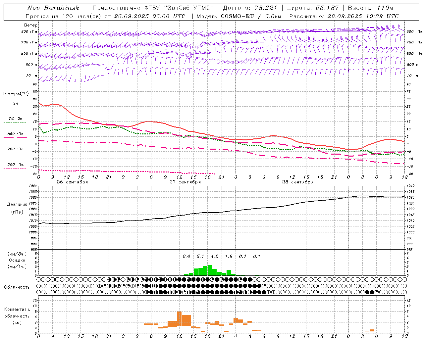The height and width of the screenshot is (339, 424).
Task: Click 'Рассчитано: 26.09.2025 10:39 UTC' timestamp
Action: pos(344,16)
